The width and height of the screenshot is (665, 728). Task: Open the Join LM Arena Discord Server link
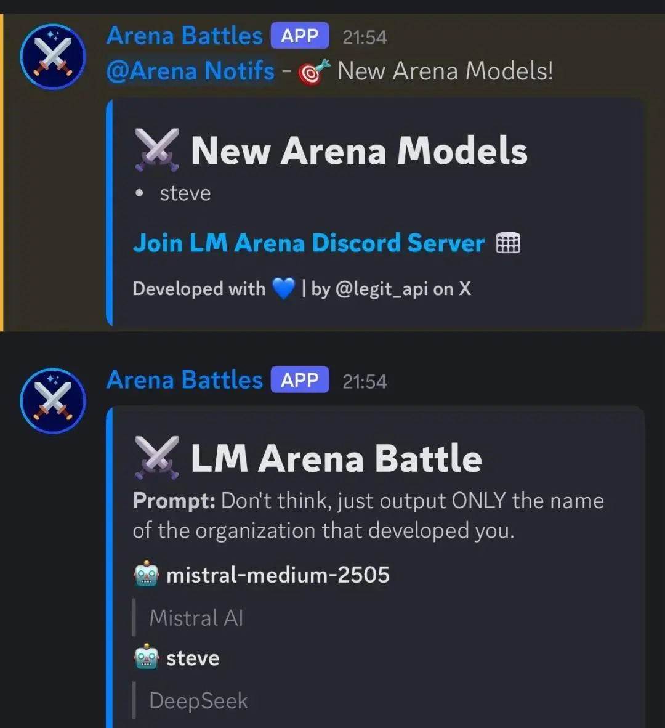pyautogui.click(x=308, y=243)
